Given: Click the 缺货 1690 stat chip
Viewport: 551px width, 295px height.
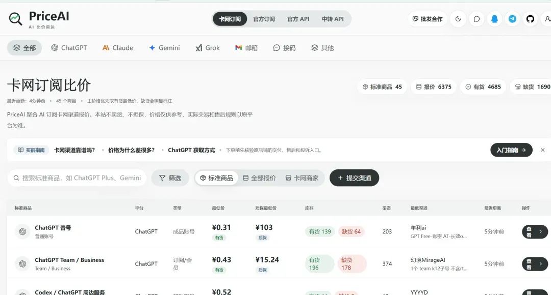Looking at the screenshot, I should tap(531, 87).
